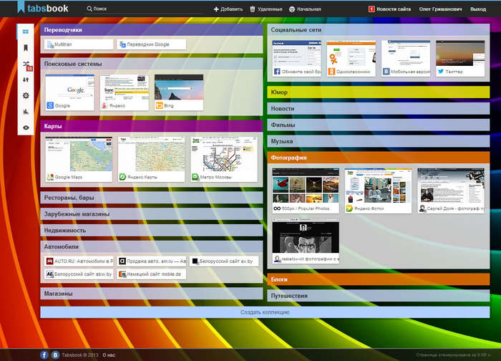Expand the Рестораны, бары collection
The height and width of the screenshot is (361, 501).
pyautogui.click(x=152, y=198)
